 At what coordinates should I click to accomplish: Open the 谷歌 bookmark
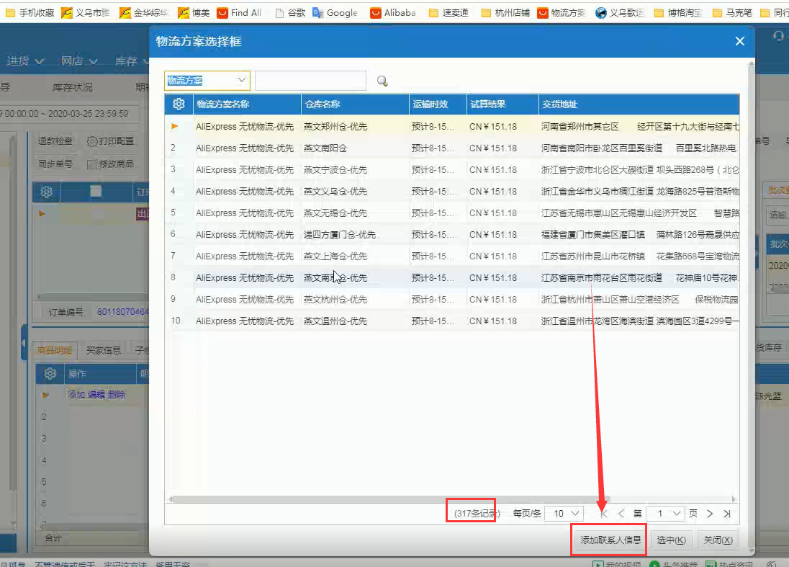coord(291,12)
